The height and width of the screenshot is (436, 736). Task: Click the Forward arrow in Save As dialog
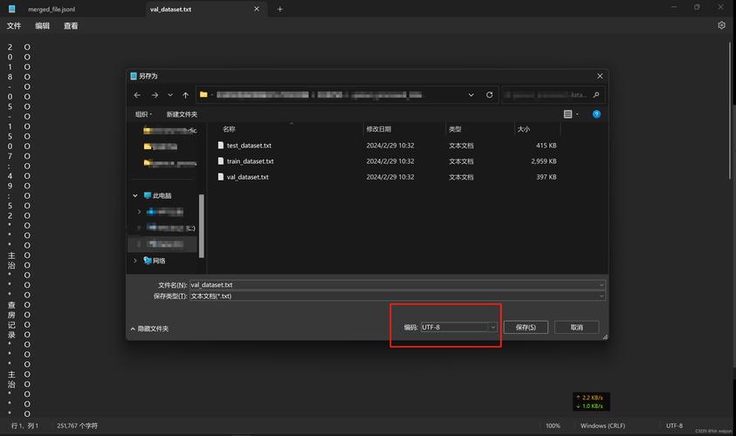click(155, 95)
